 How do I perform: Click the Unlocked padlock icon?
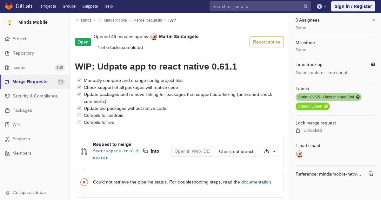click(x=298, y=130)
